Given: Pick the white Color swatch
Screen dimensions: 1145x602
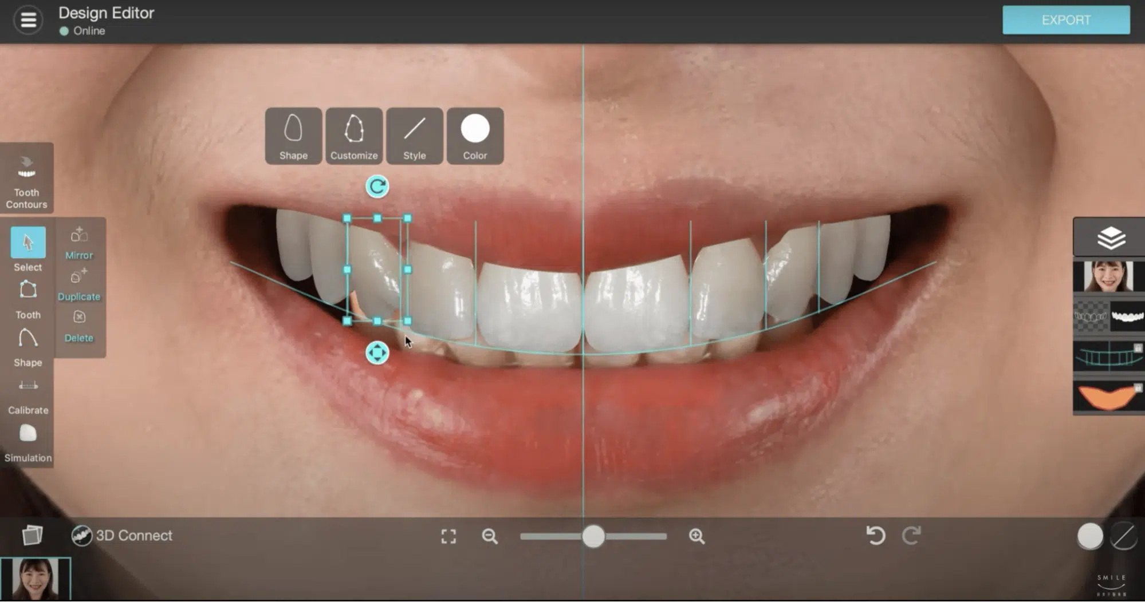Looking at the screenshot, I should pos(475,136).
